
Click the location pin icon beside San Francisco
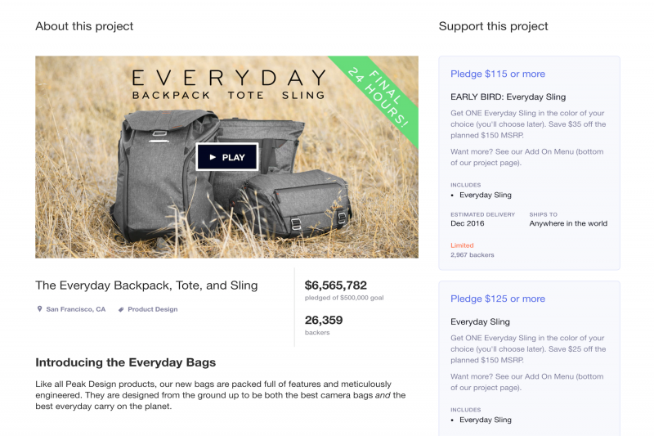(x=39, y=308)
